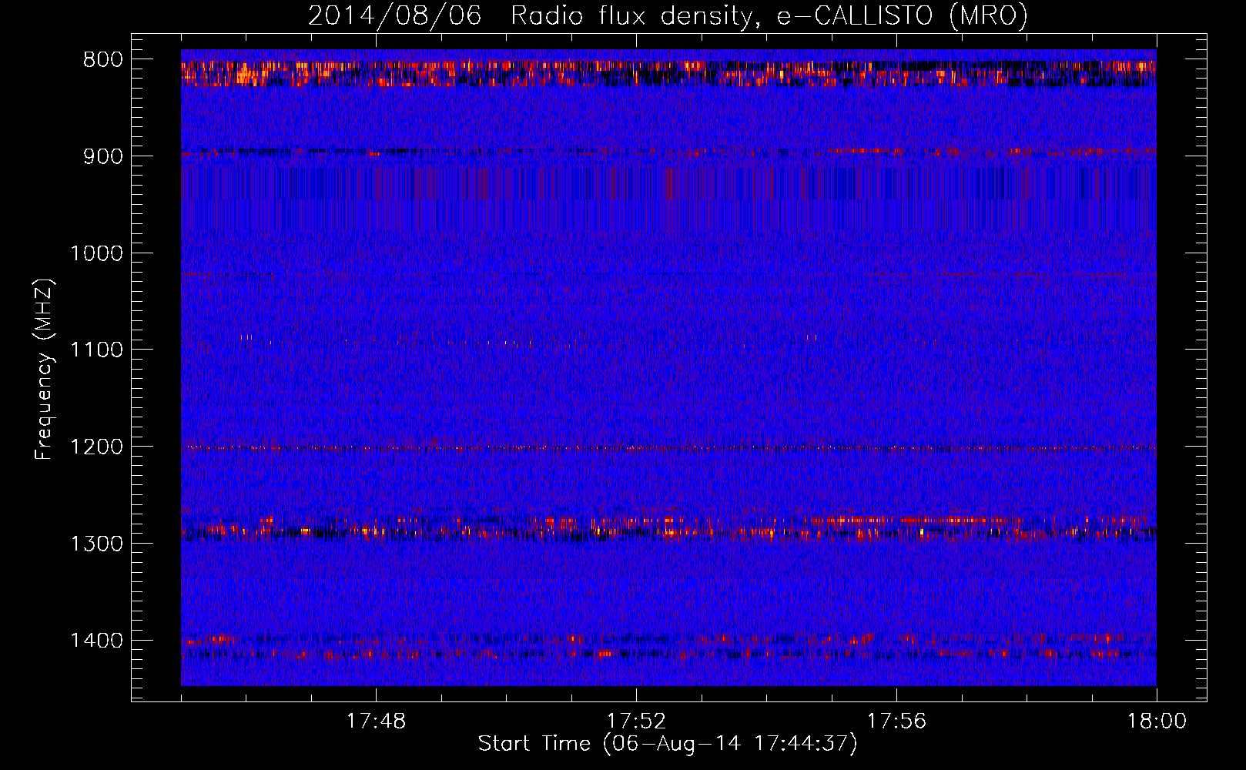Image resolution: width=1246 pixels, height=770 pixels.
Task: Click the 17:52 time tick label
Action: tap(636, 721)
